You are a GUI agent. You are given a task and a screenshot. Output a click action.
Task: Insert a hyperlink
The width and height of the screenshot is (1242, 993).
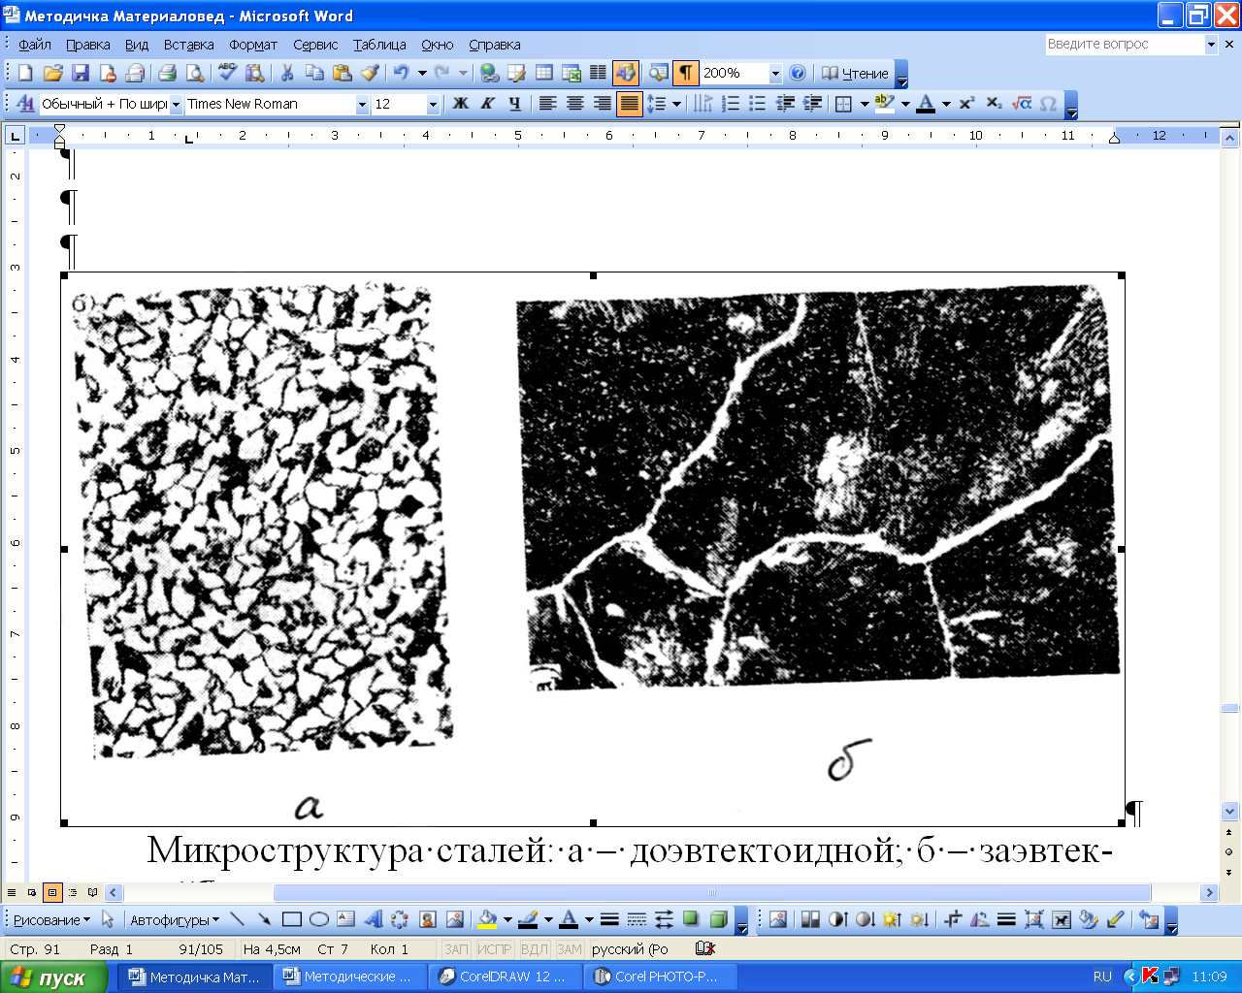point(489,73)
